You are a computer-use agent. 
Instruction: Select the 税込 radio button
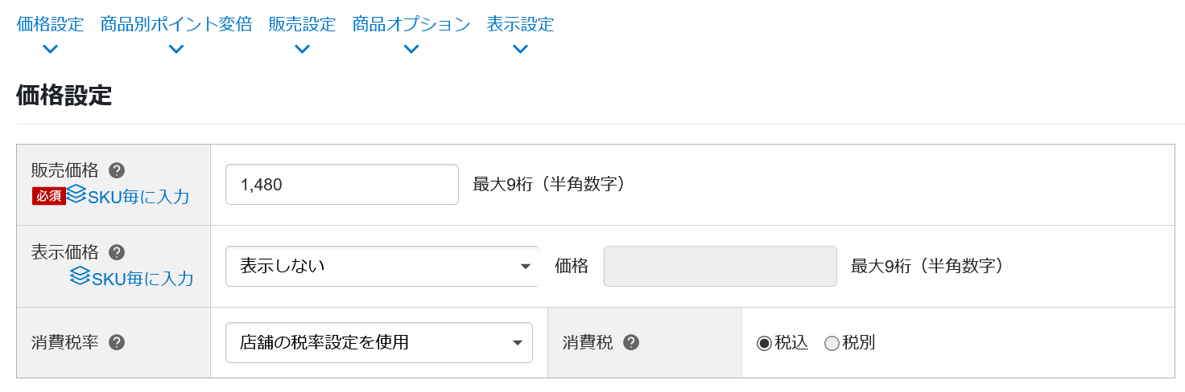(764, 344)
